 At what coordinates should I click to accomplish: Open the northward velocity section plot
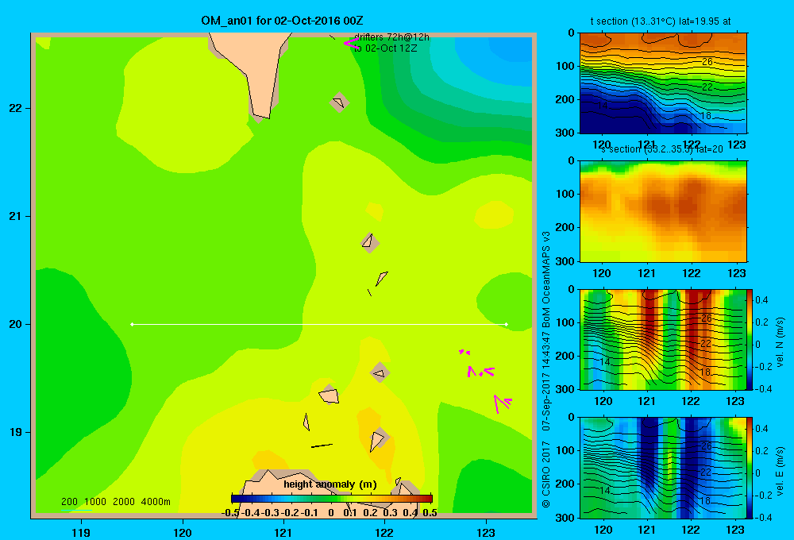pos(663,339)
